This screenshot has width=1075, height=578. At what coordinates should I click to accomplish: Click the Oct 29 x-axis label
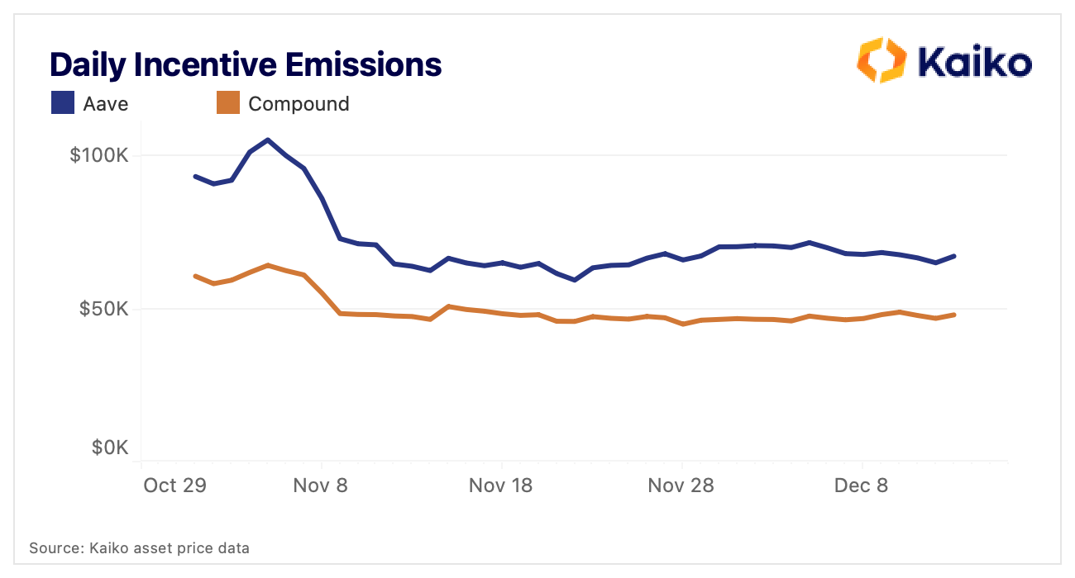click(x=173, y=486)
